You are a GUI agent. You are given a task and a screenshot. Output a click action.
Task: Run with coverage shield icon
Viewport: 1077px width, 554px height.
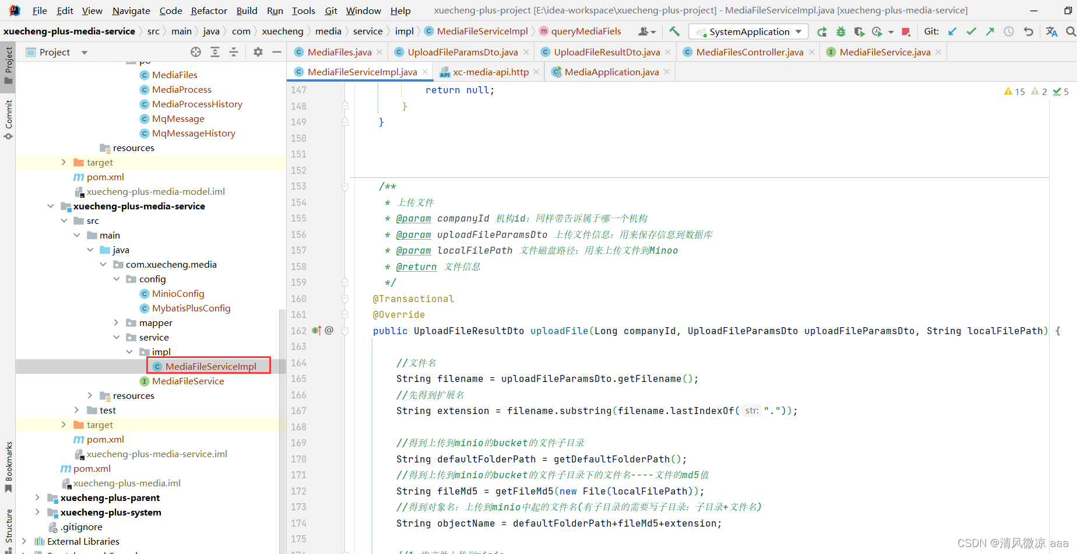tap(859, 31)
